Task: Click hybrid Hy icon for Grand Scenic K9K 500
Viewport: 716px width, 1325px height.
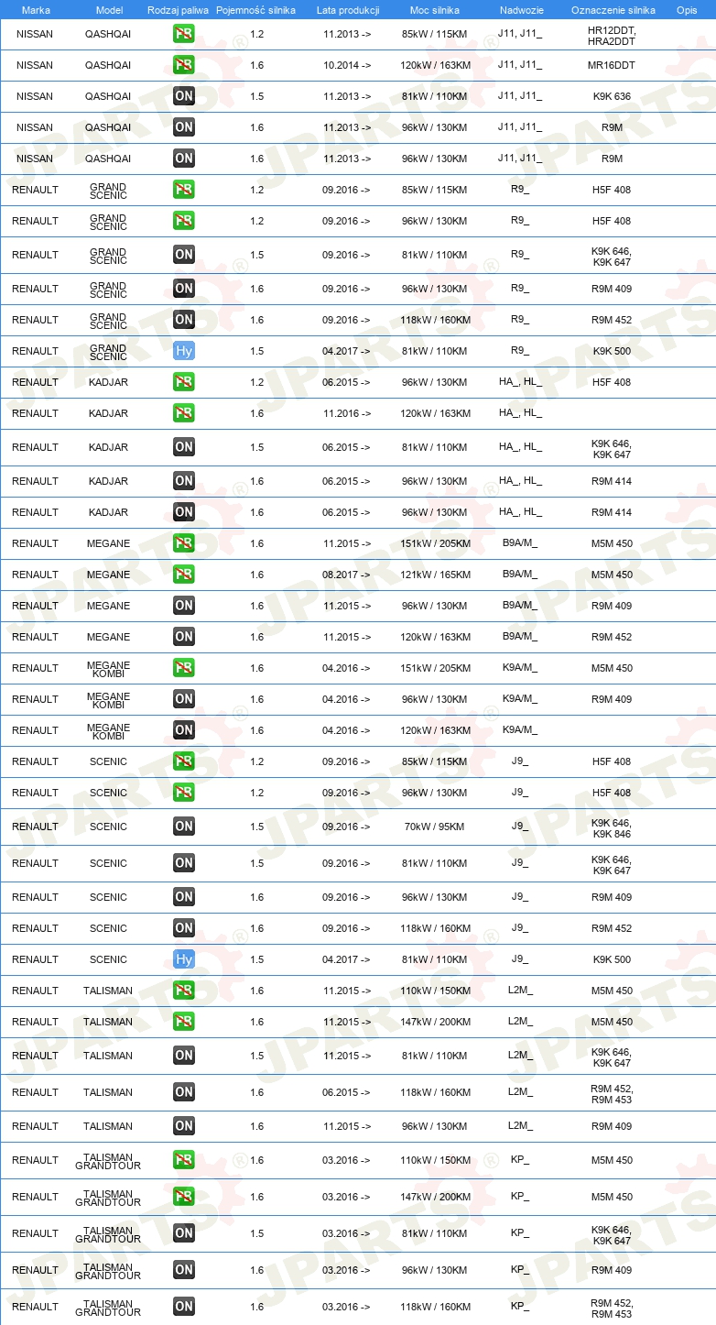Action: pyautogui.click(x=184, y=351)
